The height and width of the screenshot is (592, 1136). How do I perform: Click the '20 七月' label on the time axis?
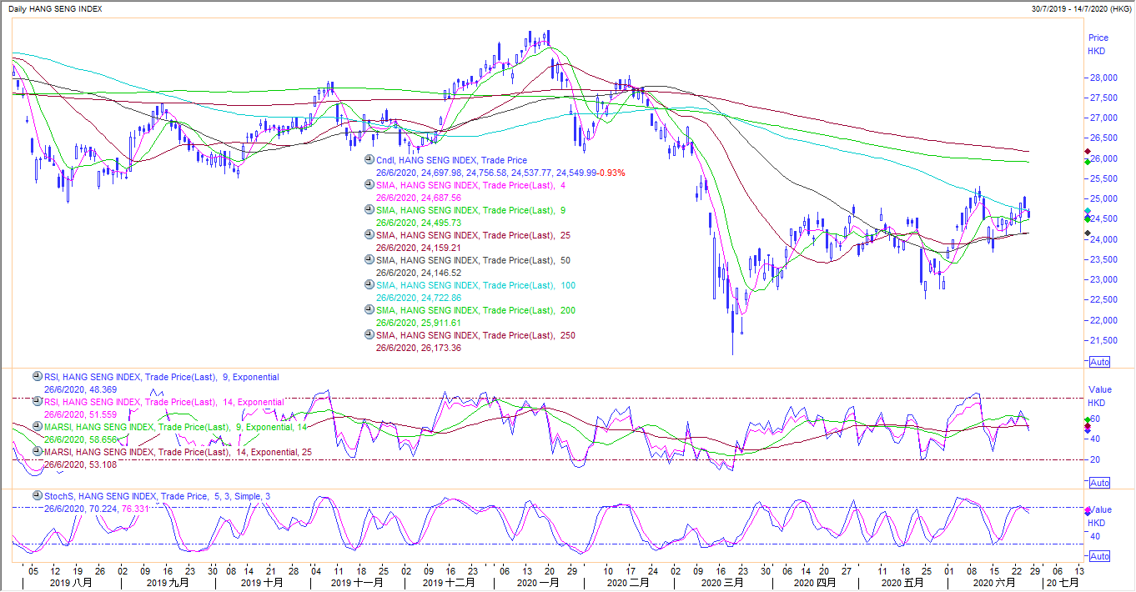(x=1062, y=583)
